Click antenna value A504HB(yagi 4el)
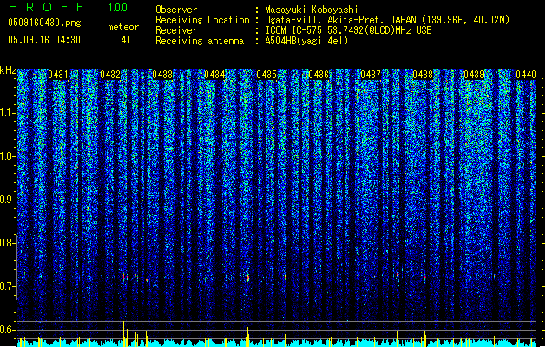This screenshot has width=546, height=347. coord(306,41)
